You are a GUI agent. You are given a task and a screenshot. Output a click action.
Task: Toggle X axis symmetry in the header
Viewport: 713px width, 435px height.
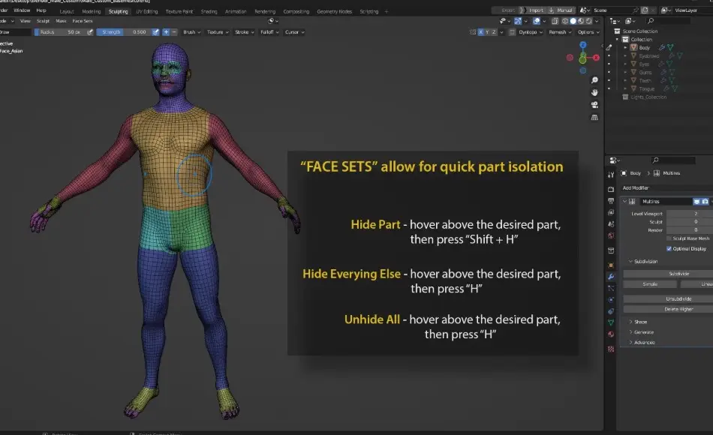480,31
